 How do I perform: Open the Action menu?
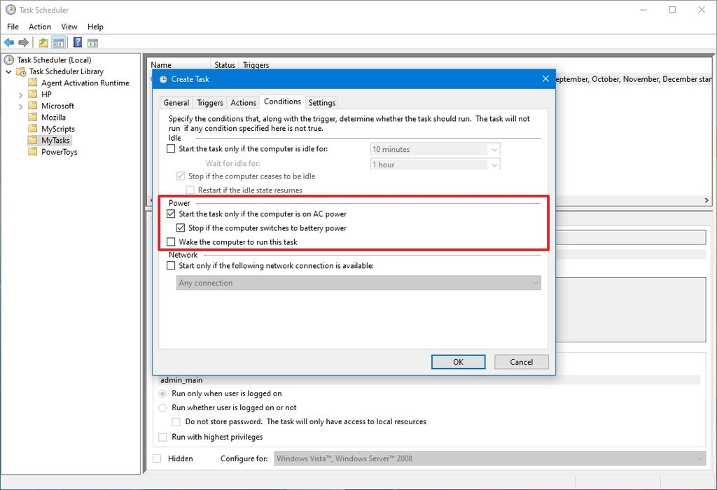40,27
